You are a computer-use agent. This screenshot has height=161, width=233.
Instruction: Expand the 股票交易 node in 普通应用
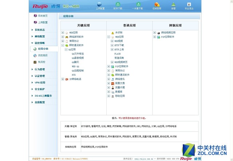[108, 83]
